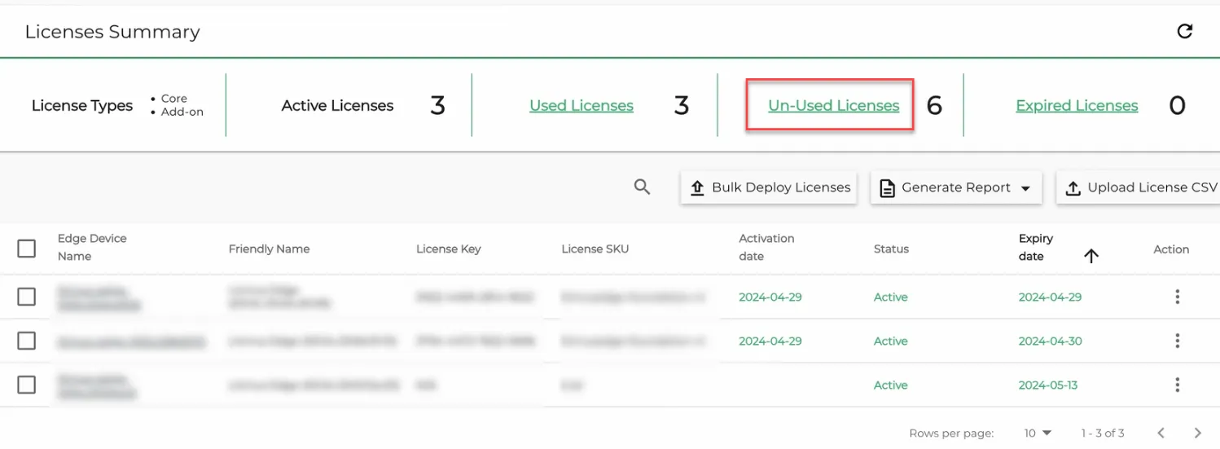Click Active status in the 2024-05-13 row

tap(891, 385)
